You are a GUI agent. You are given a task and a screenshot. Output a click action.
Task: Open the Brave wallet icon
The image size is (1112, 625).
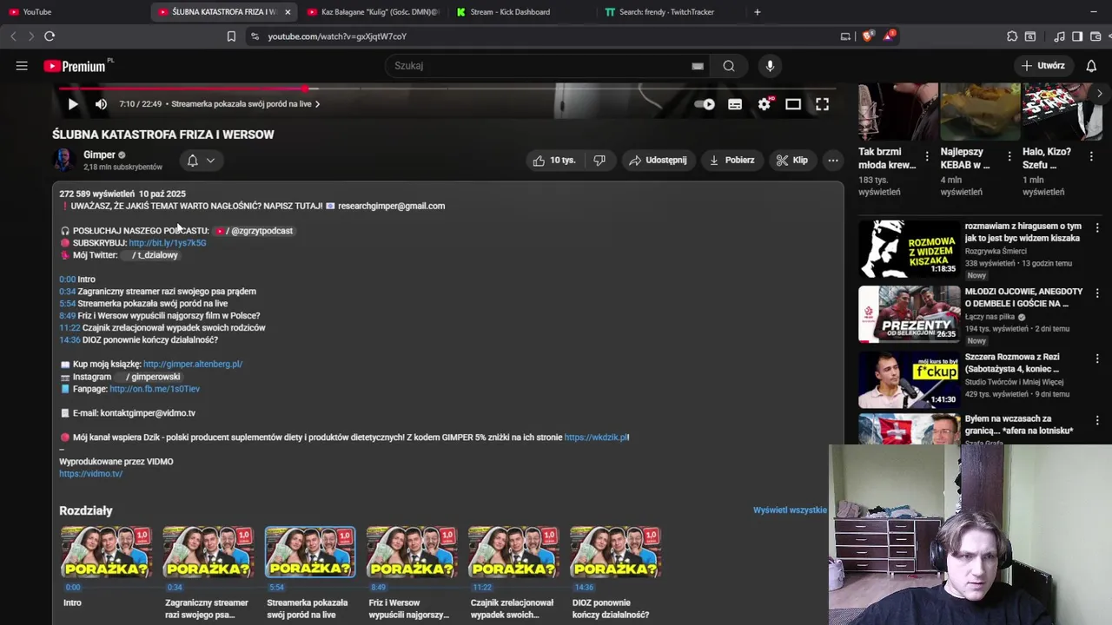pos(1095,36)
